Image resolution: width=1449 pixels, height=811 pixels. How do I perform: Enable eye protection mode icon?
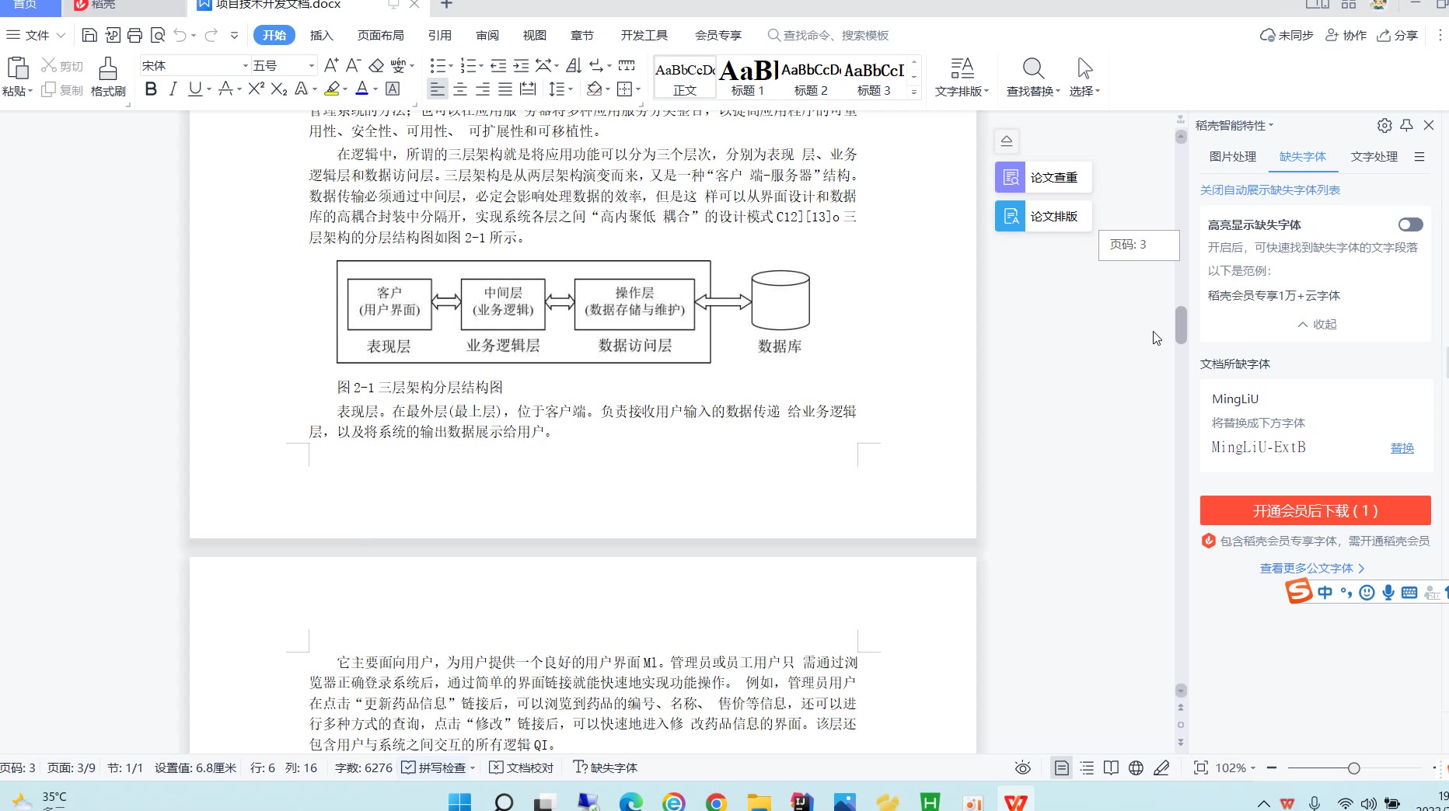1023,767
